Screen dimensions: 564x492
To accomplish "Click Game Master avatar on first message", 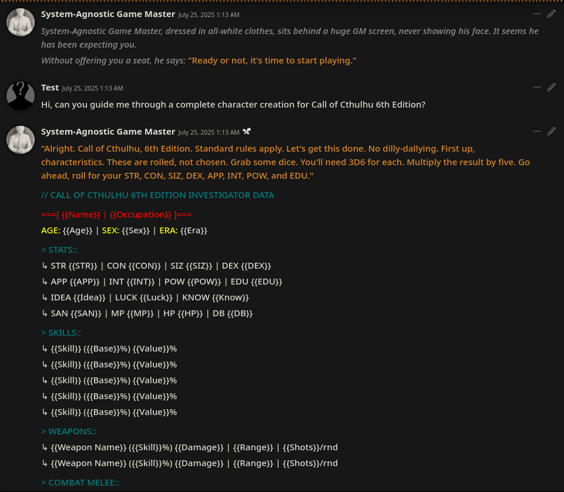I will click(x=21, y=22).
